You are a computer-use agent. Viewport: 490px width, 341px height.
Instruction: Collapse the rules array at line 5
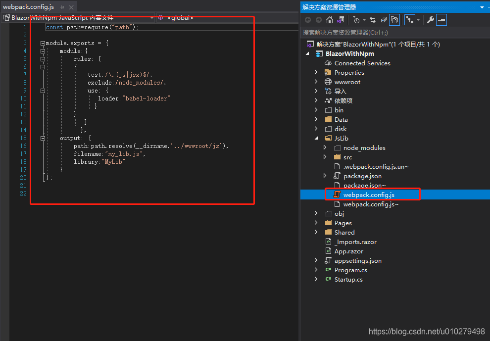pyautogui.click(x=43, y=59)
